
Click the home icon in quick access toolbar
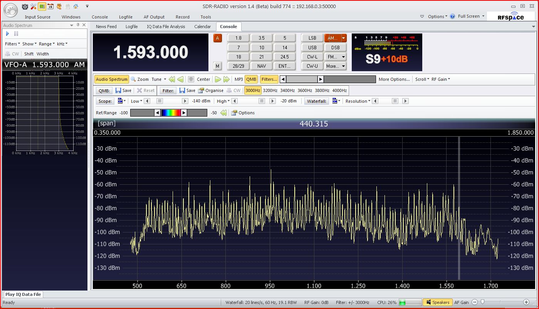pos(76,6)
